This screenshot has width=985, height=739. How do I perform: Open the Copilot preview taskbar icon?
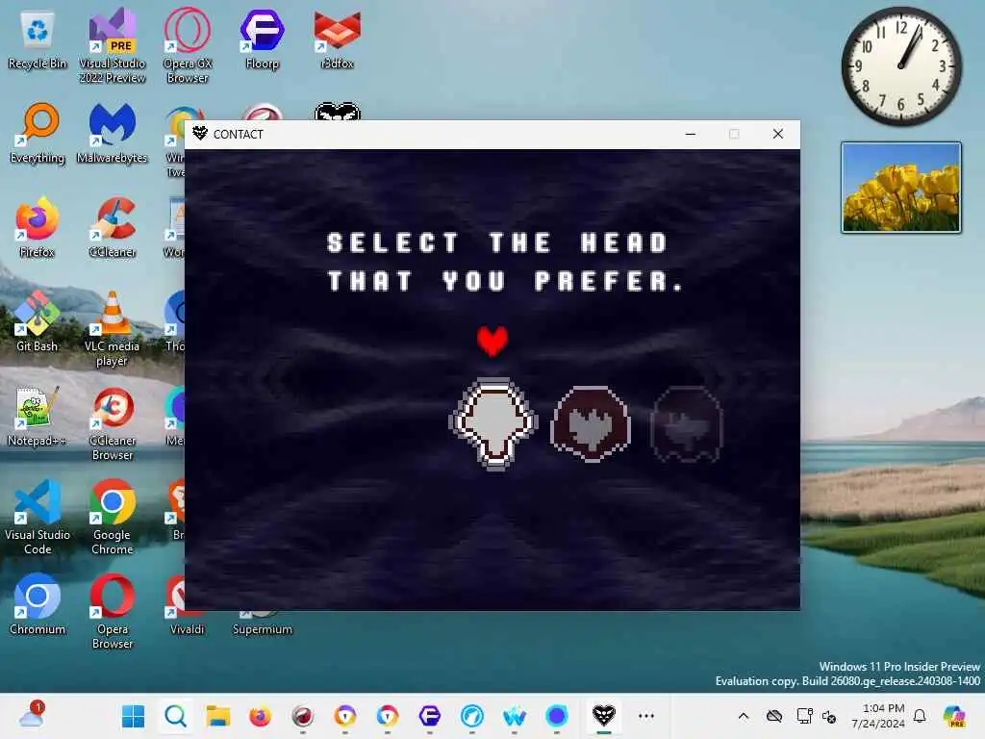(953, 716)
